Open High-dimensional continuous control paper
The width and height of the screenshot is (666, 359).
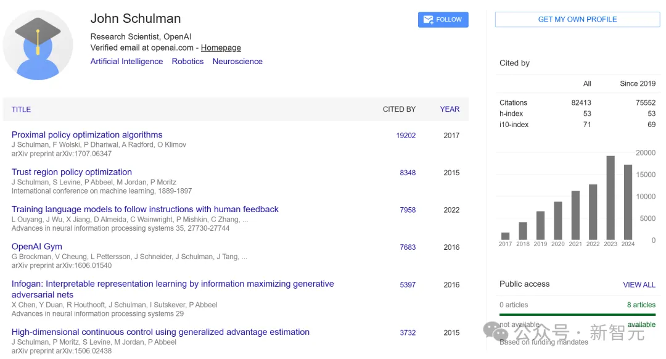point(160,332)
